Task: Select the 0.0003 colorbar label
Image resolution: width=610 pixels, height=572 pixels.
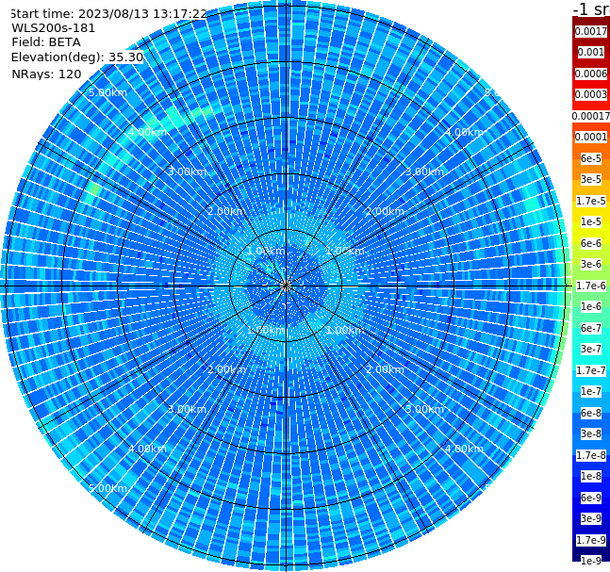Action: (x=591, y=95)
